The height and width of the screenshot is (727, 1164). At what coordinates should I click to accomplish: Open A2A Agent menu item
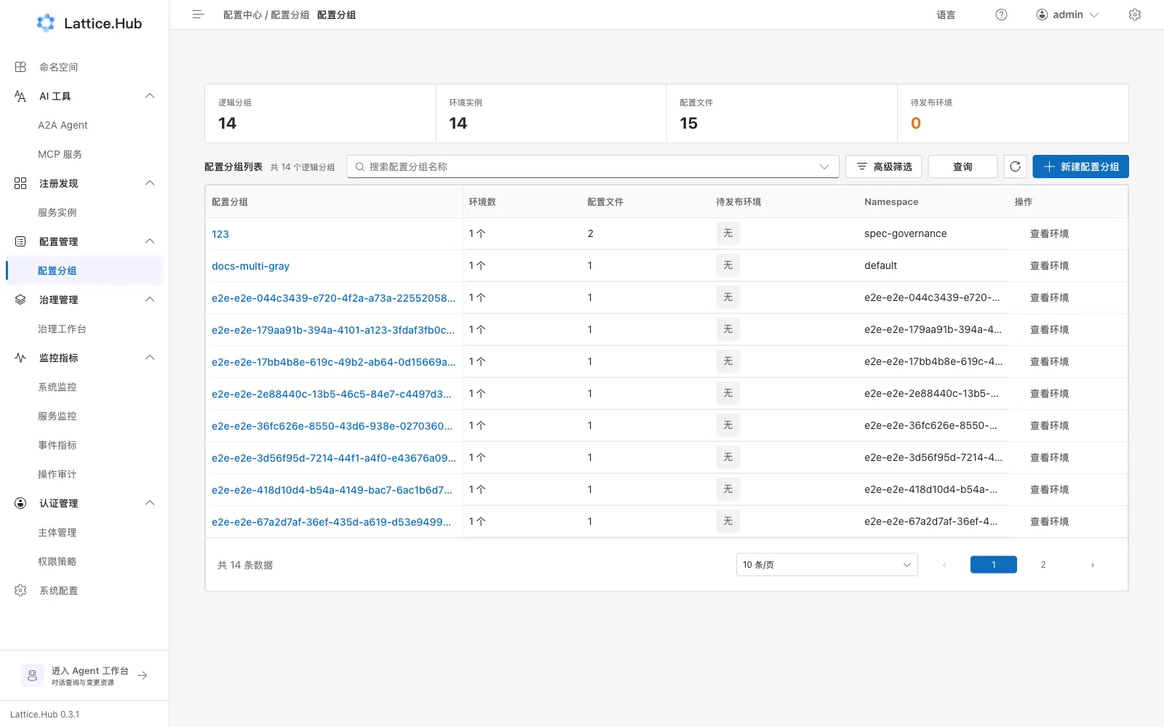click(84, 125)
